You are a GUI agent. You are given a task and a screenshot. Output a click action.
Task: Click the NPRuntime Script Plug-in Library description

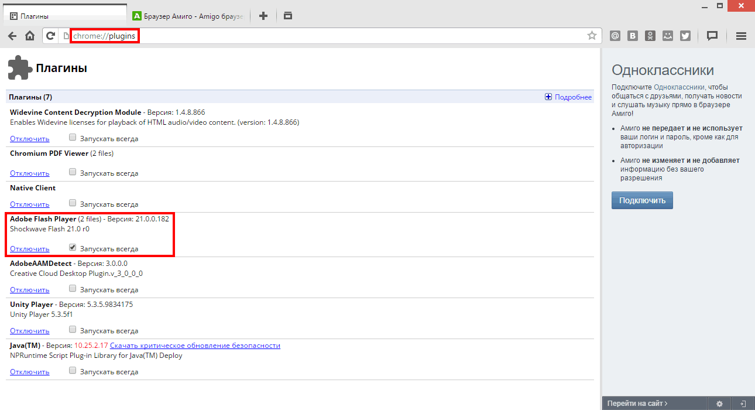[x=96, y=356]
